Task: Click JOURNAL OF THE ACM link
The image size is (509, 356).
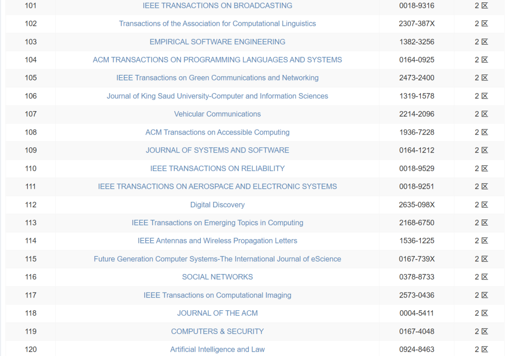Action: pos(217,313)
